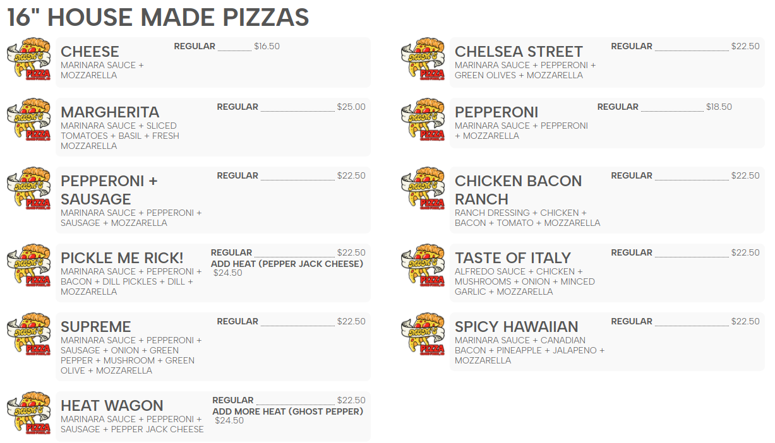Select the $16.50 Cheese regular price
775x443 pixels.
pyautogui.click(x=267, y=46)
